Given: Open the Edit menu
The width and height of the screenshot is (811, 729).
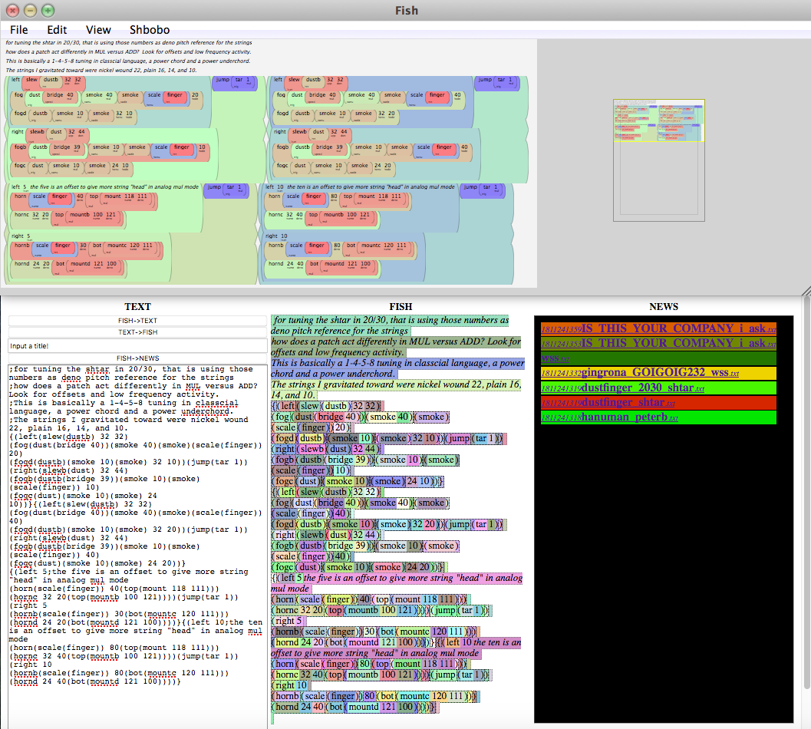Looking at the screenshot, I should 58,29.
